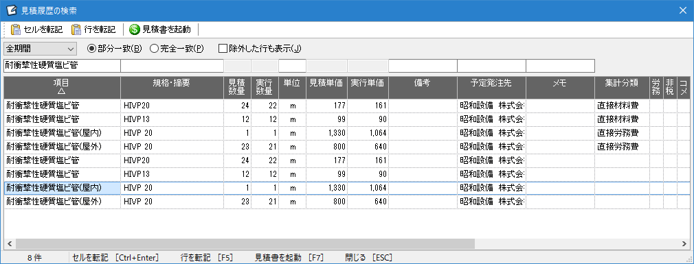The height and width of the screenshot is (264, 694).
Task: Click the 集計分類 column header
Action: click(622, 87)
